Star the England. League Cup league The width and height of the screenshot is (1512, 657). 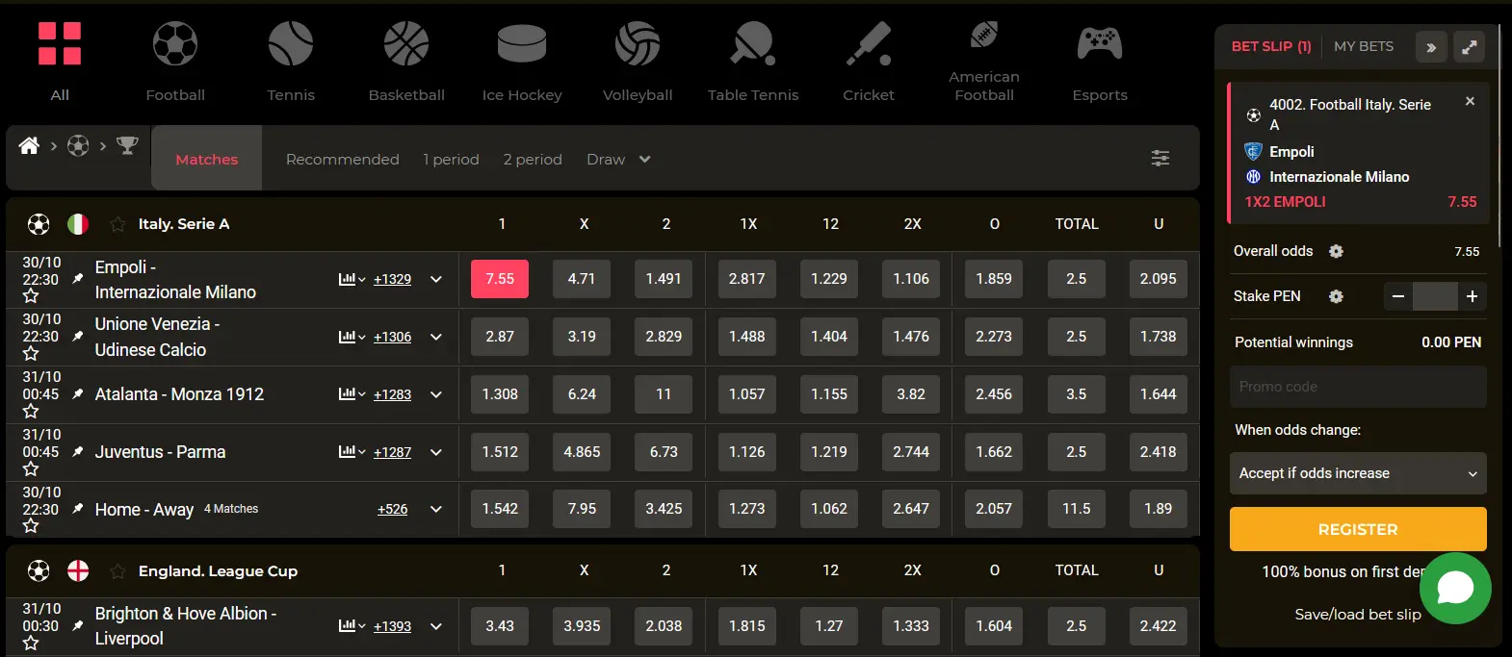pyautogui.click(x=117, y=571)
